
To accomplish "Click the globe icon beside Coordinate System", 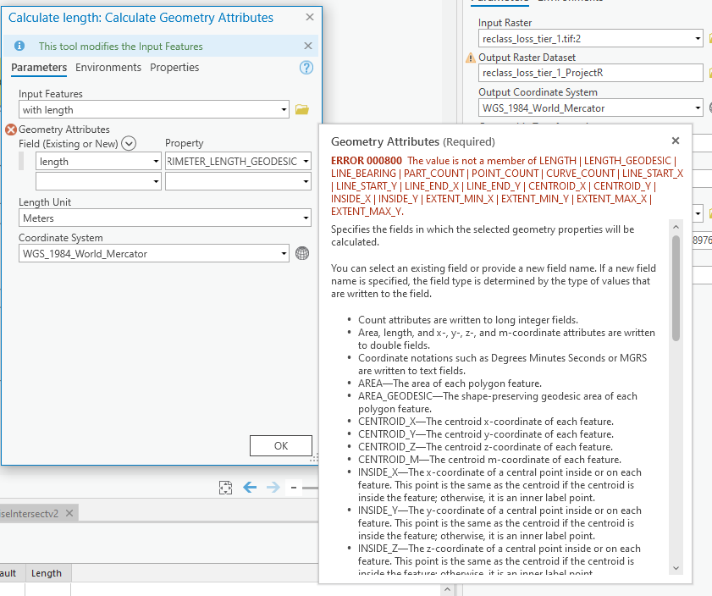I will (x=302, y=253).
